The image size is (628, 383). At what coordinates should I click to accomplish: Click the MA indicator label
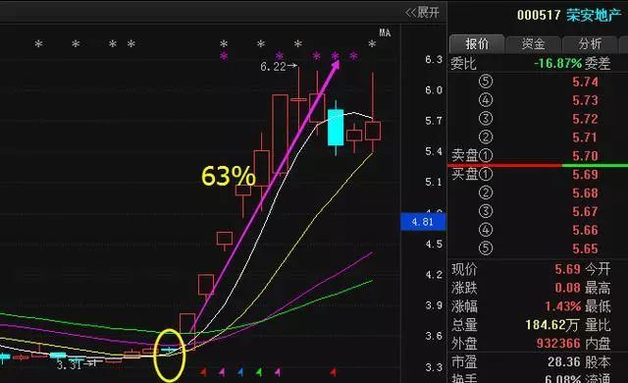(385, 32)
